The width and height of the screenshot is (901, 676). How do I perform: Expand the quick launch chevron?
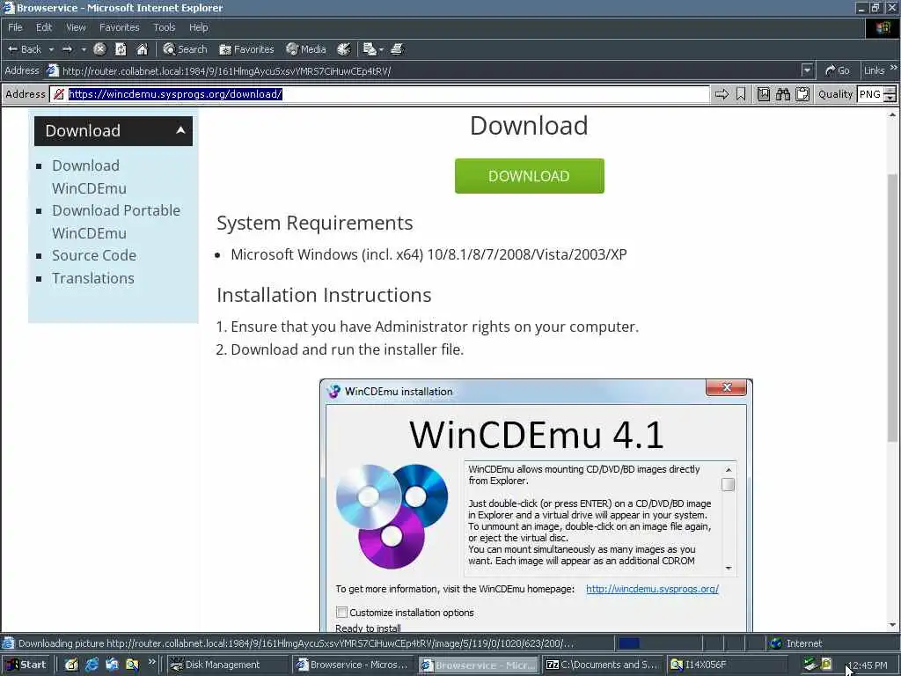coord(151,662)
